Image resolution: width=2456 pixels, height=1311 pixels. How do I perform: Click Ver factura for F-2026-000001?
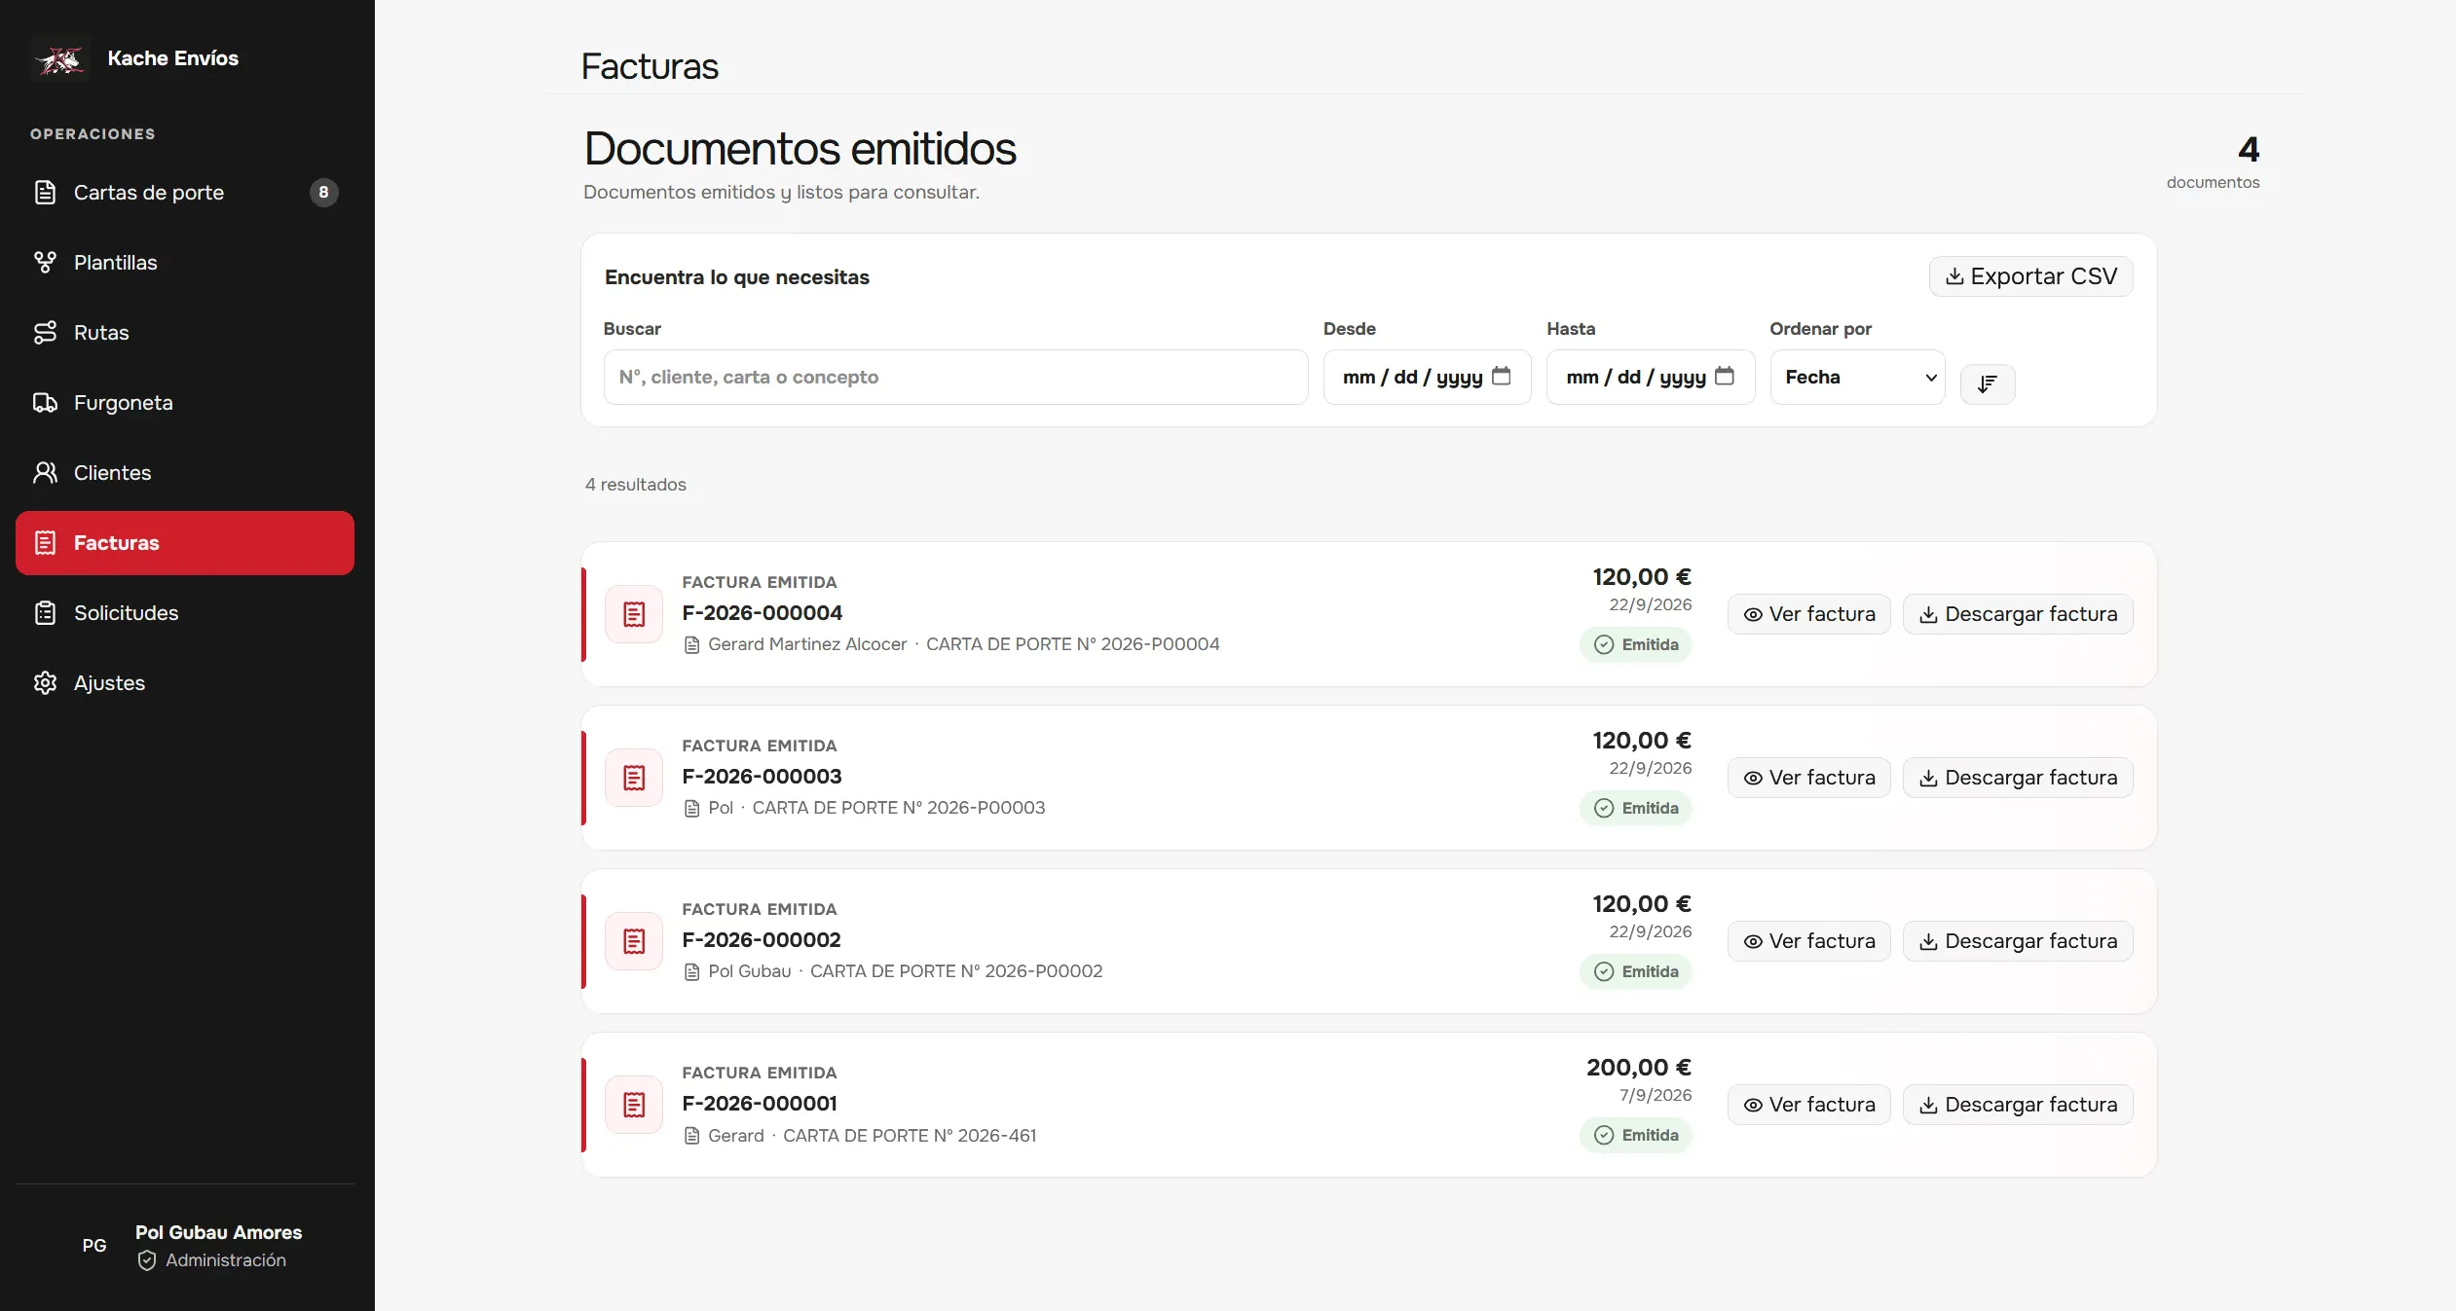click(x=1809, y=1105)
